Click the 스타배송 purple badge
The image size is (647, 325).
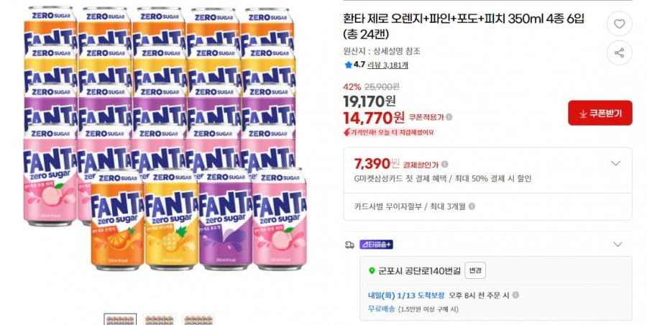(x=376, y=244)
